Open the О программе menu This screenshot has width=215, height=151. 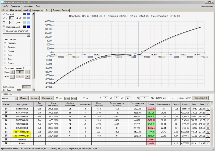coord(207,6)
